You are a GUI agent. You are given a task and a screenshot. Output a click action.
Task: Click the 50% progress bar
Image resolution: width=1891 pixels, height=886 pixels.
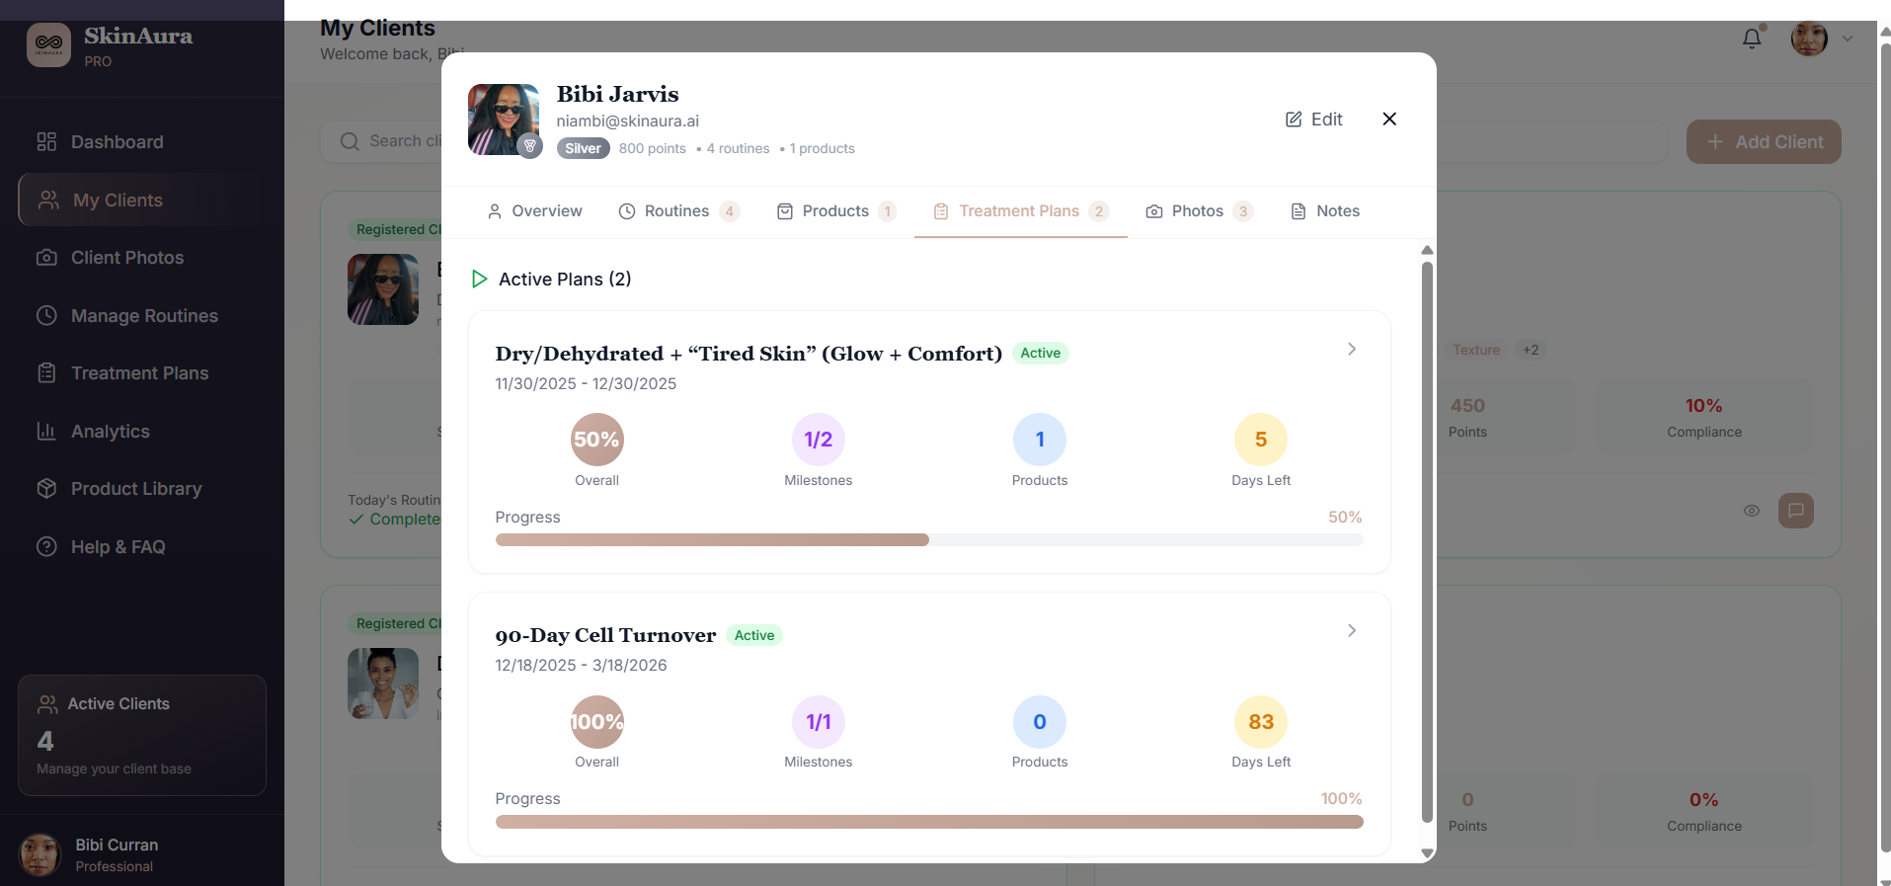[x=928, y=540]
